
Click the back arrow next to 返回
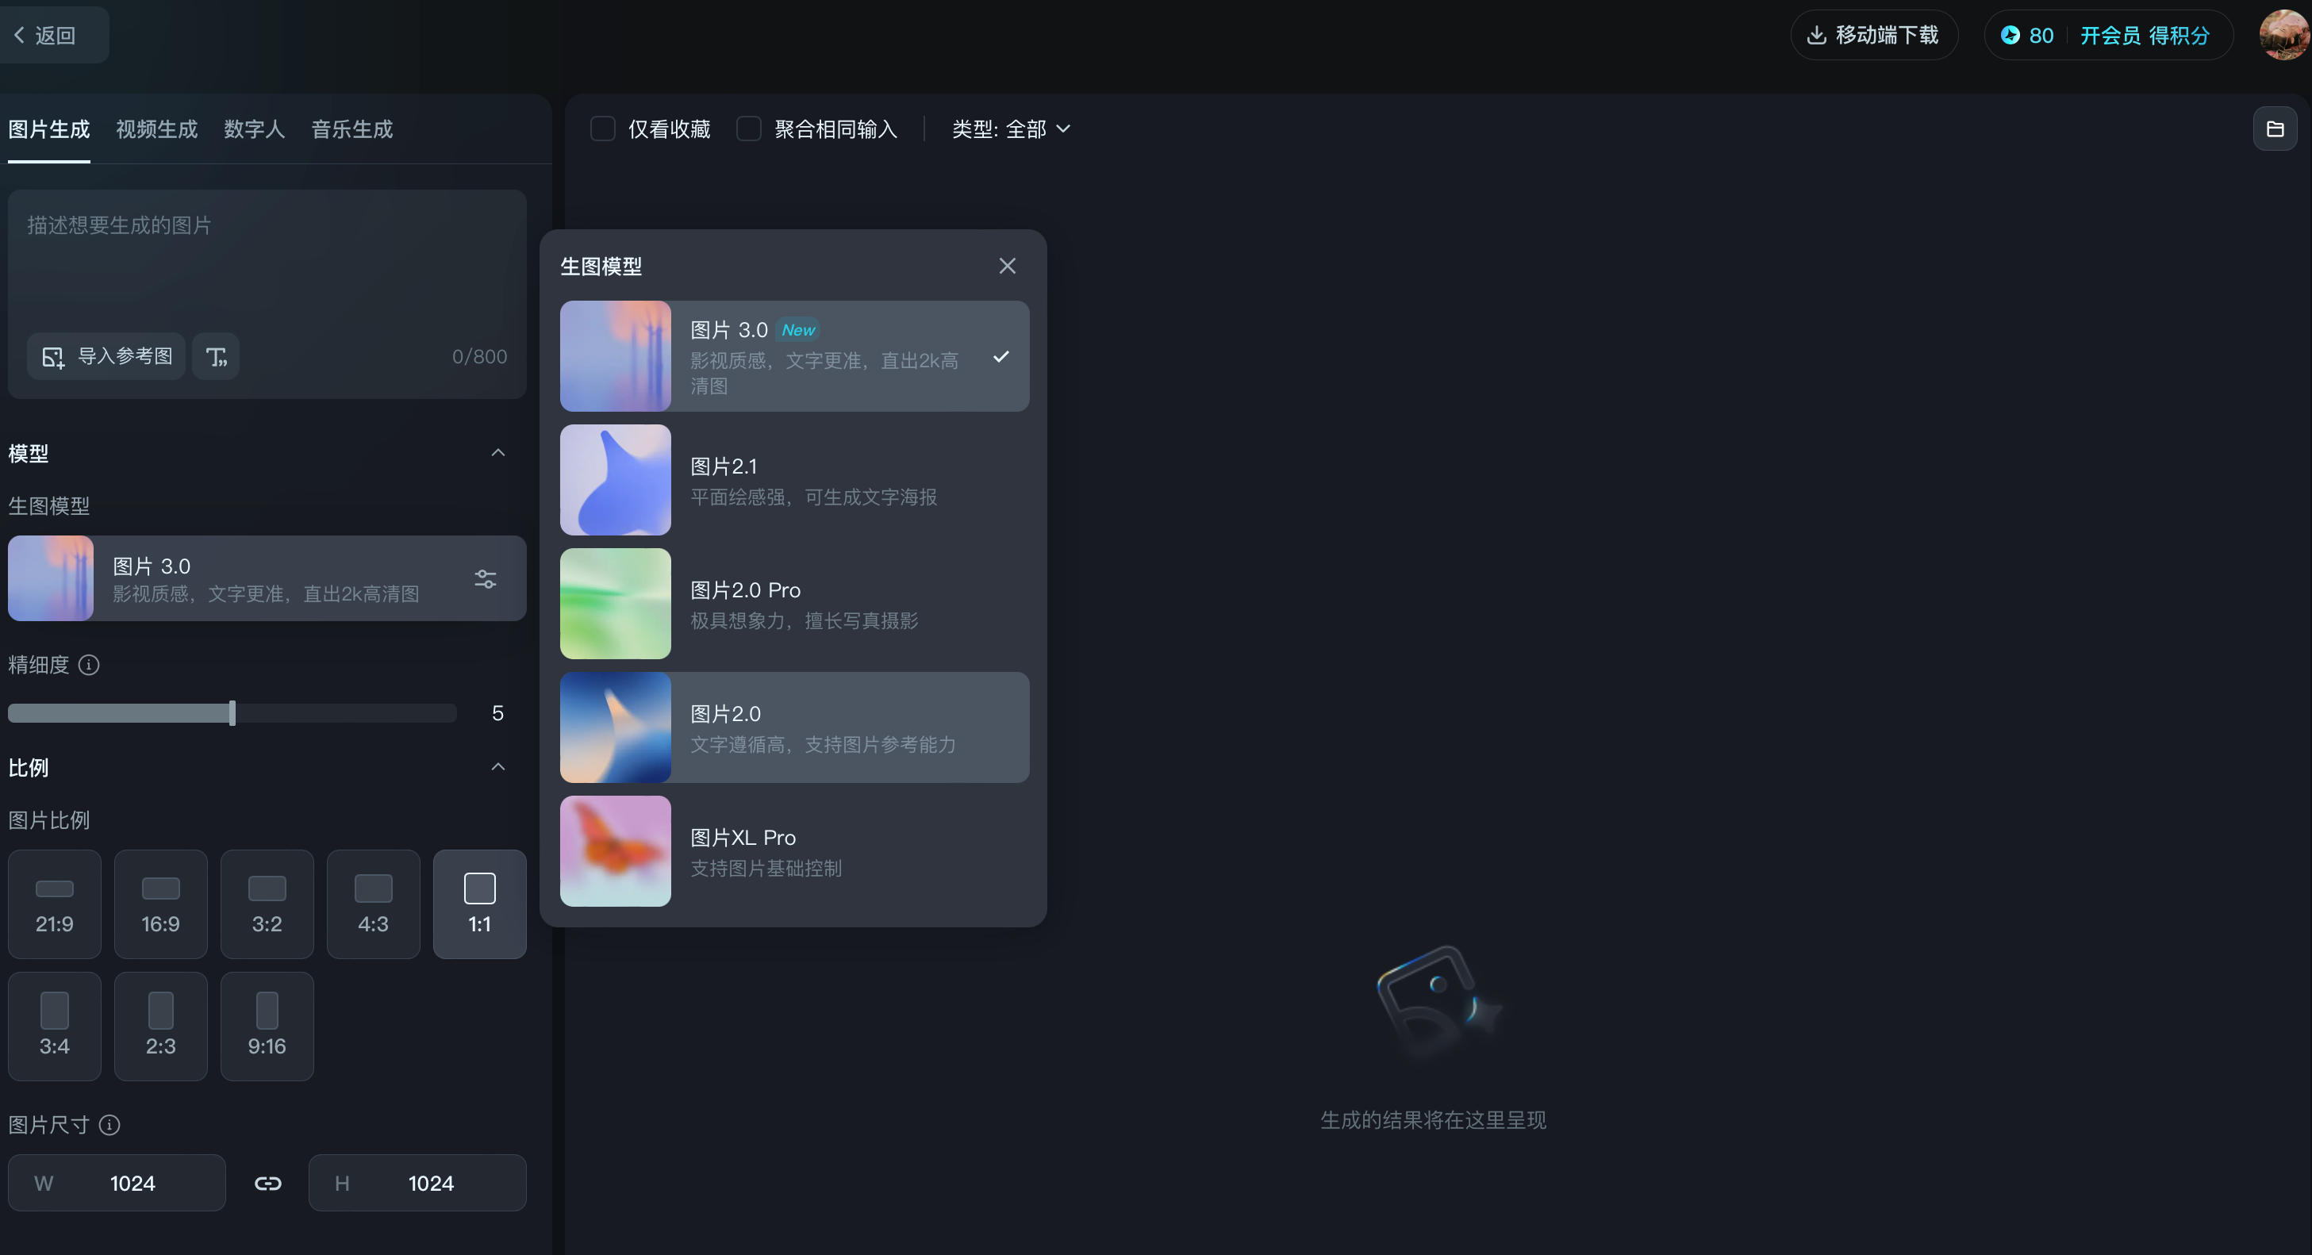19,35
